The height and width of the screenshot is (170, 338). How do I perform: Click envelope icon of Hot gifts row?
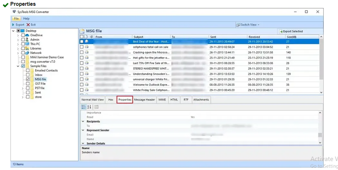coord(87,57)
